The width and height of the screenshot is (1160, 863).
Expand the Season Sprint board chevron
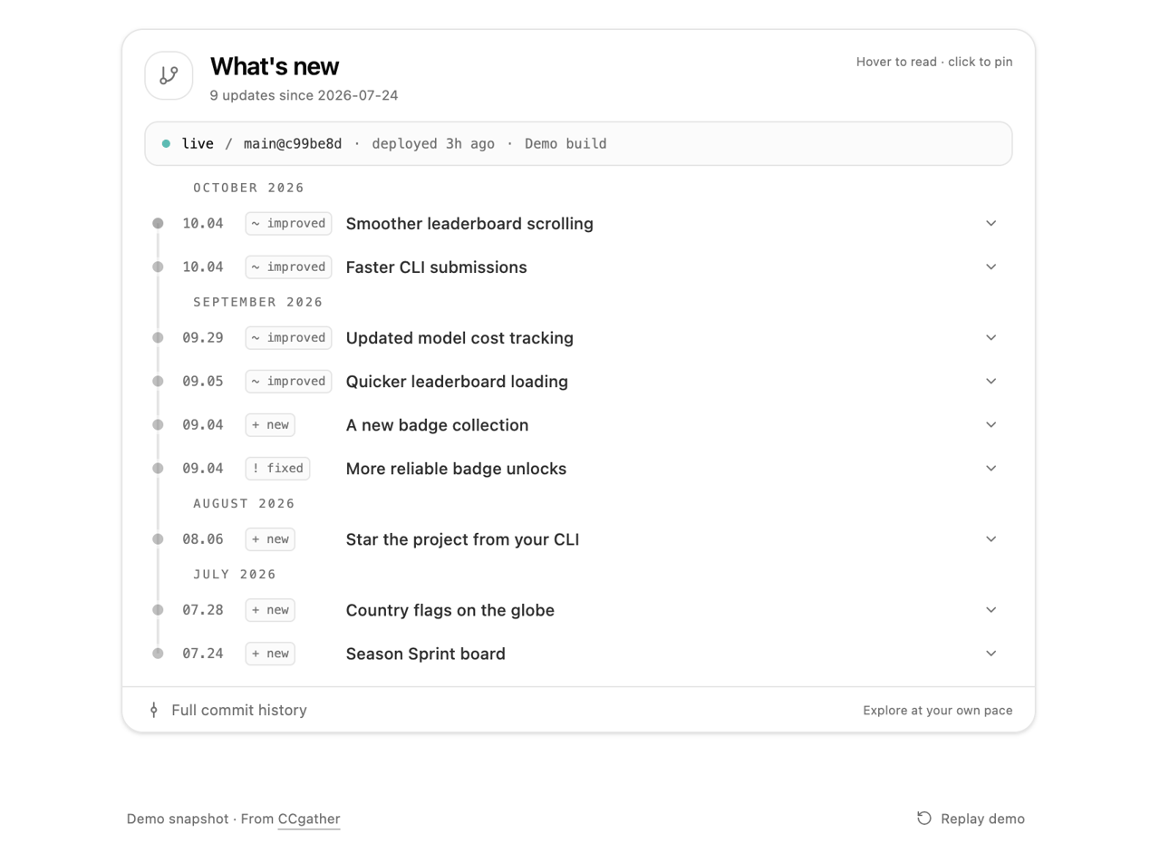click(x=991, y=653)
